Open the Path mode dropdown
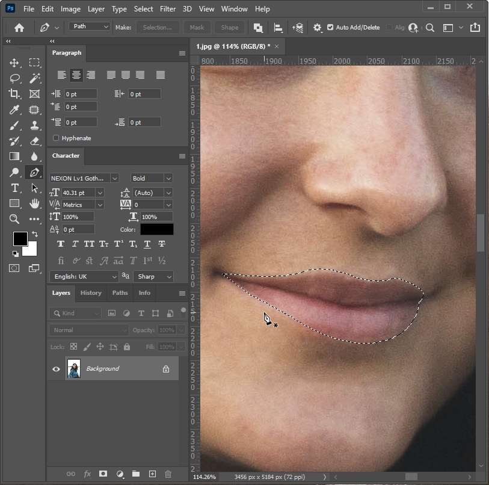 pos(90,26)
